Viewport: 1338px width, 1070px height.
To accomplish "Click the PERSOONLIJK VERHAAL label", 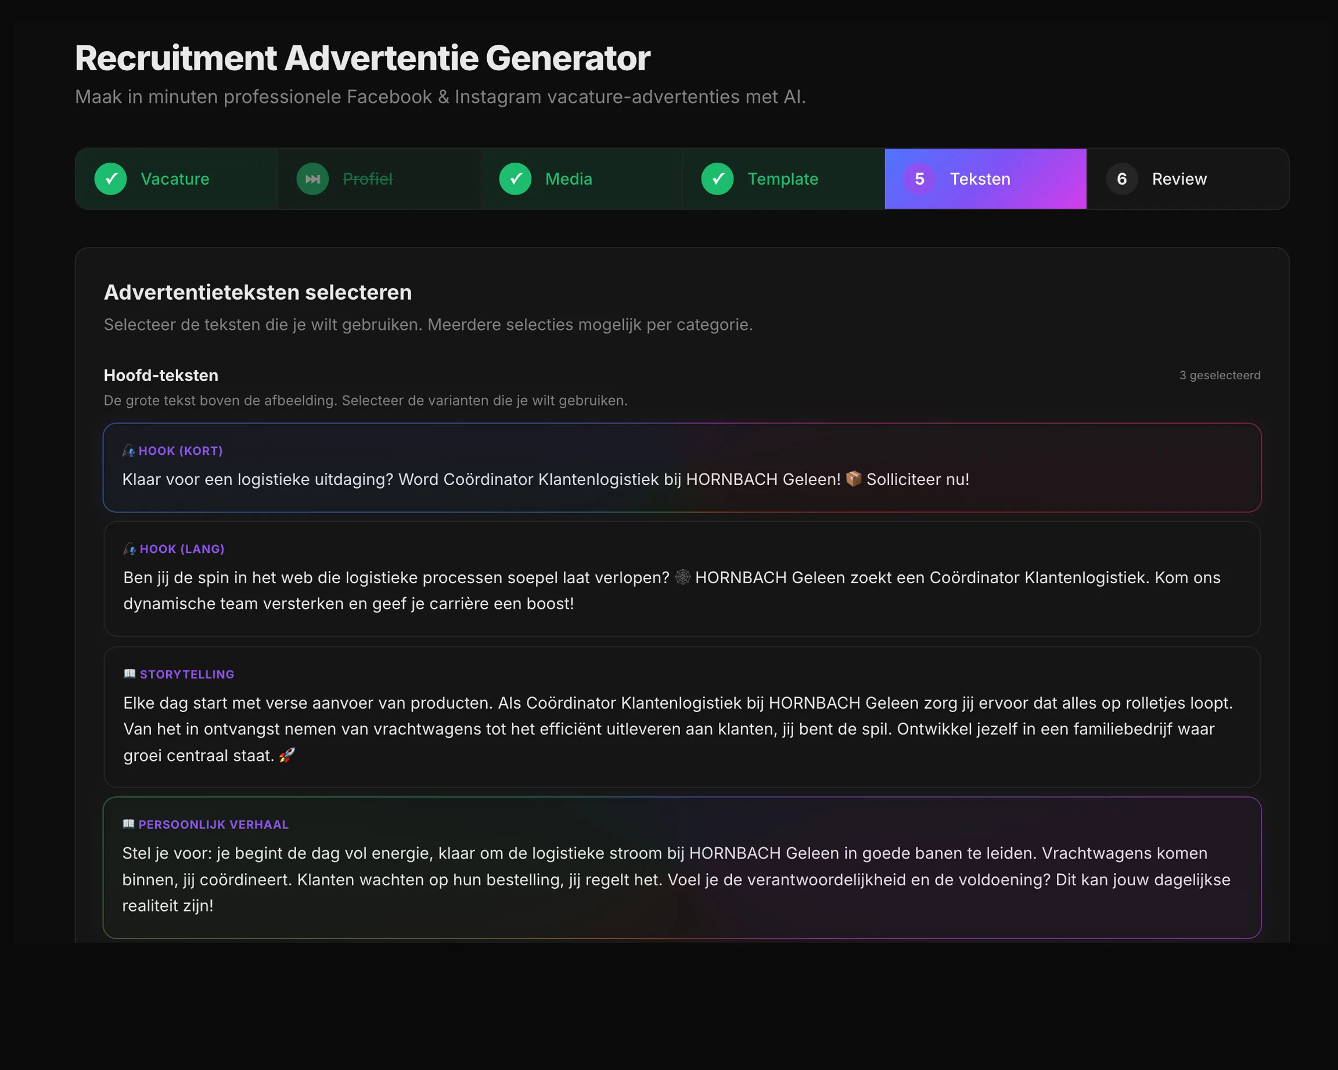I will pyautogui.click(x=214, y=824).
